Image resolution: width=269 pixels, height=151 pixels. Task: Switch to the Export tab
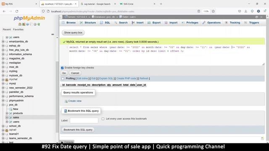(x=154, y=23)
